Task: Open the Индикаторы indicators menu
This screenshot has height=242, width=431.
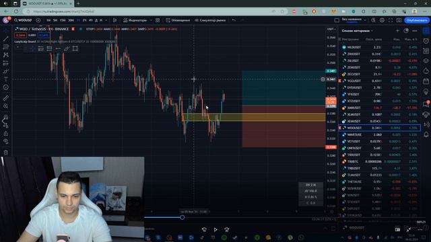Action: (x=135, y=20)
